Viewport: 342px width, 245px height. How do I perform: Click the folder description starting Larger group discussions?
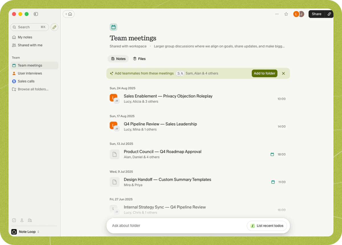click(219, 46)
